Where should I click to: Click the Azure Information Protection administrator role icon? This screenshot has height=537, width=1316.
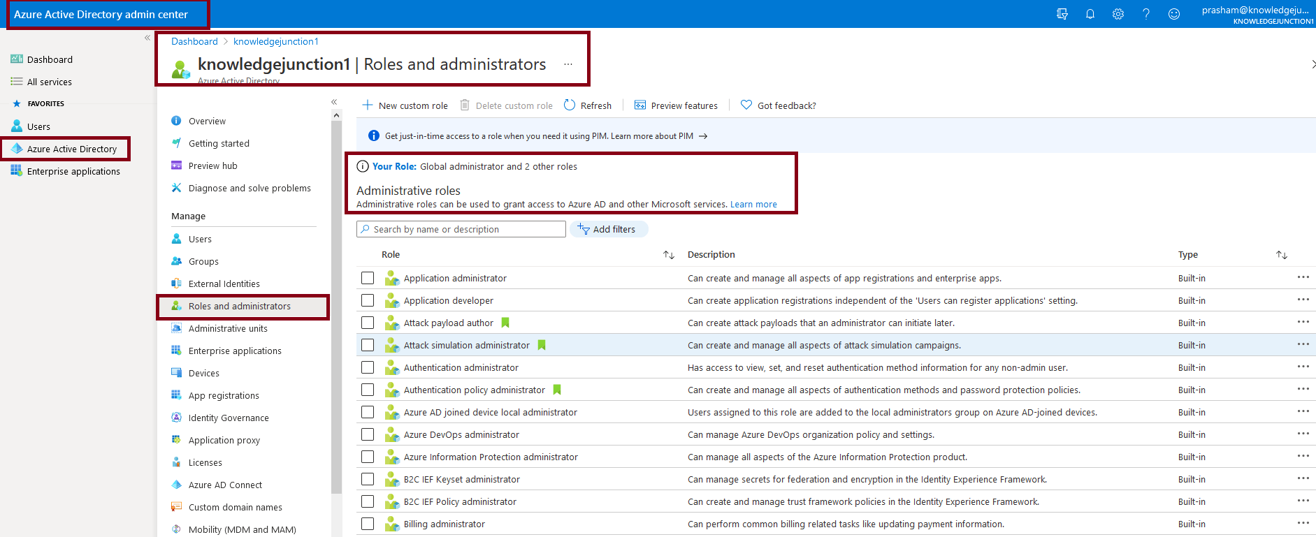coord(392,457)
